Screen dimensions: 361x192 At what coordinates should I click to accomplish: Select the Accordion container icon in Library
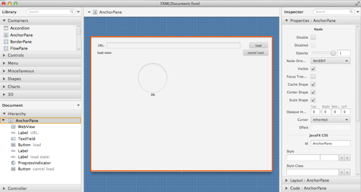6,28
